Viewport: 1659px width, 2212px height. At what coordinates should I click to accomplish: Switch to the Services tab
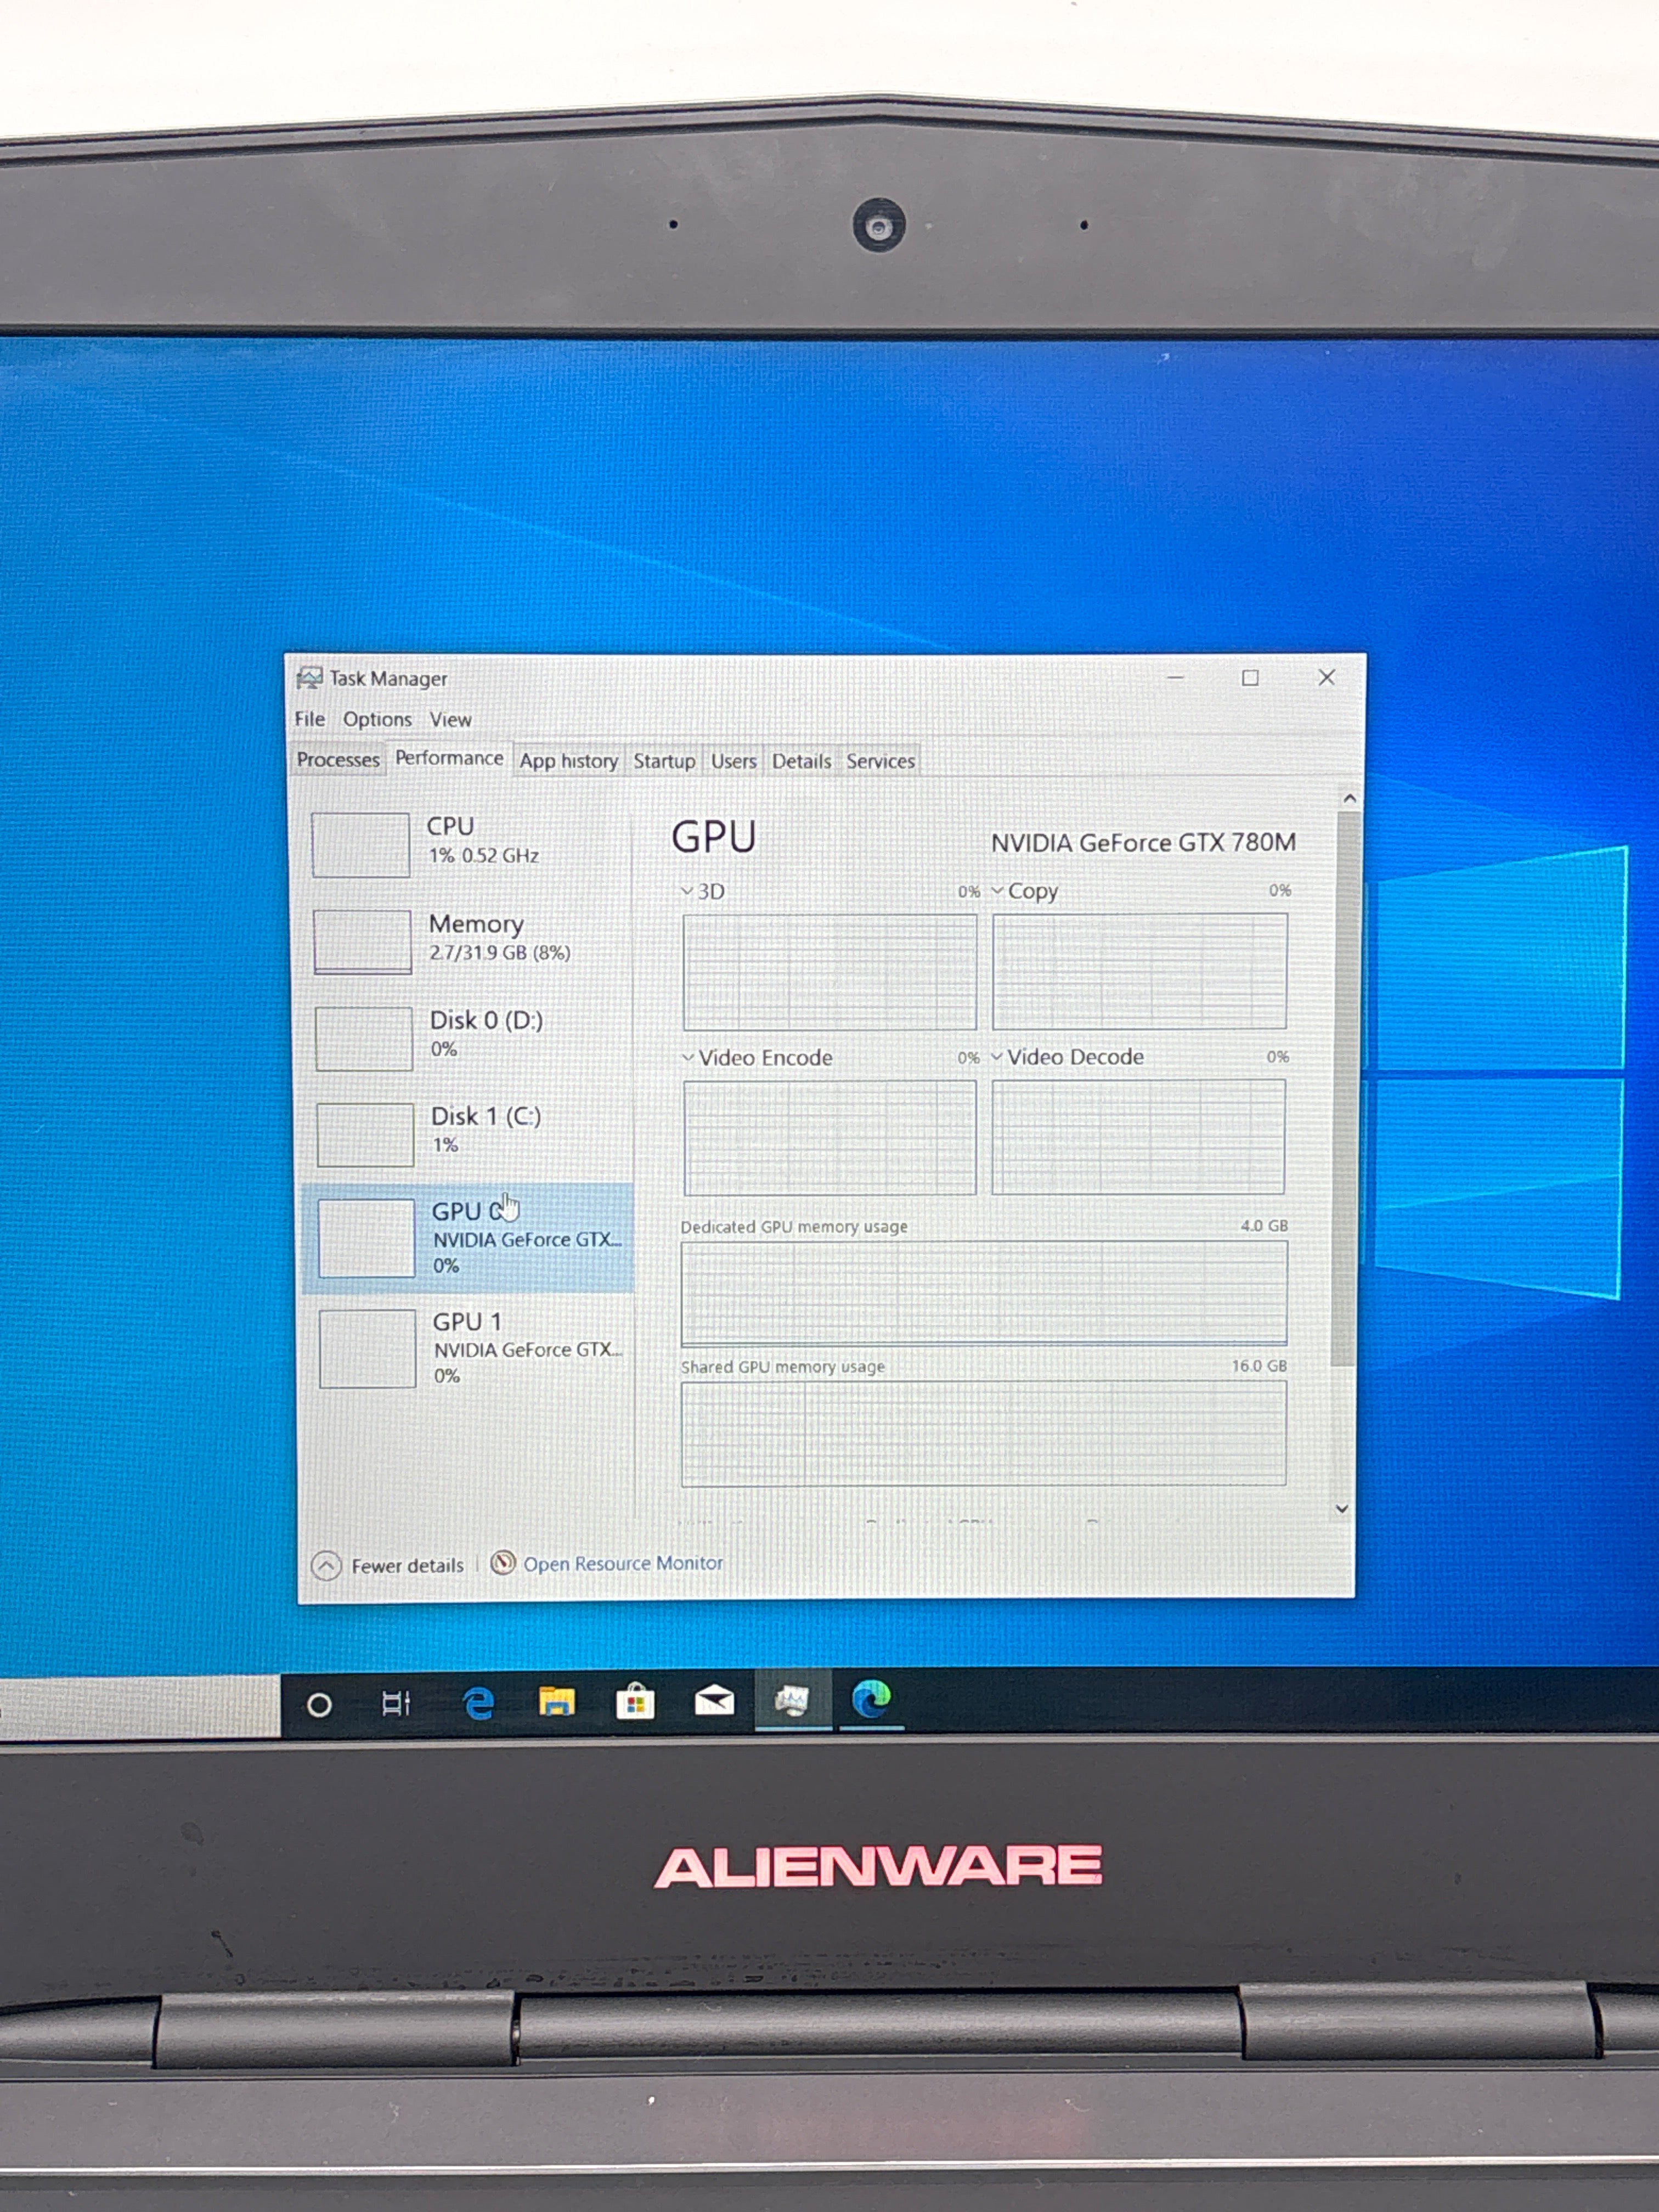(880, 761)
